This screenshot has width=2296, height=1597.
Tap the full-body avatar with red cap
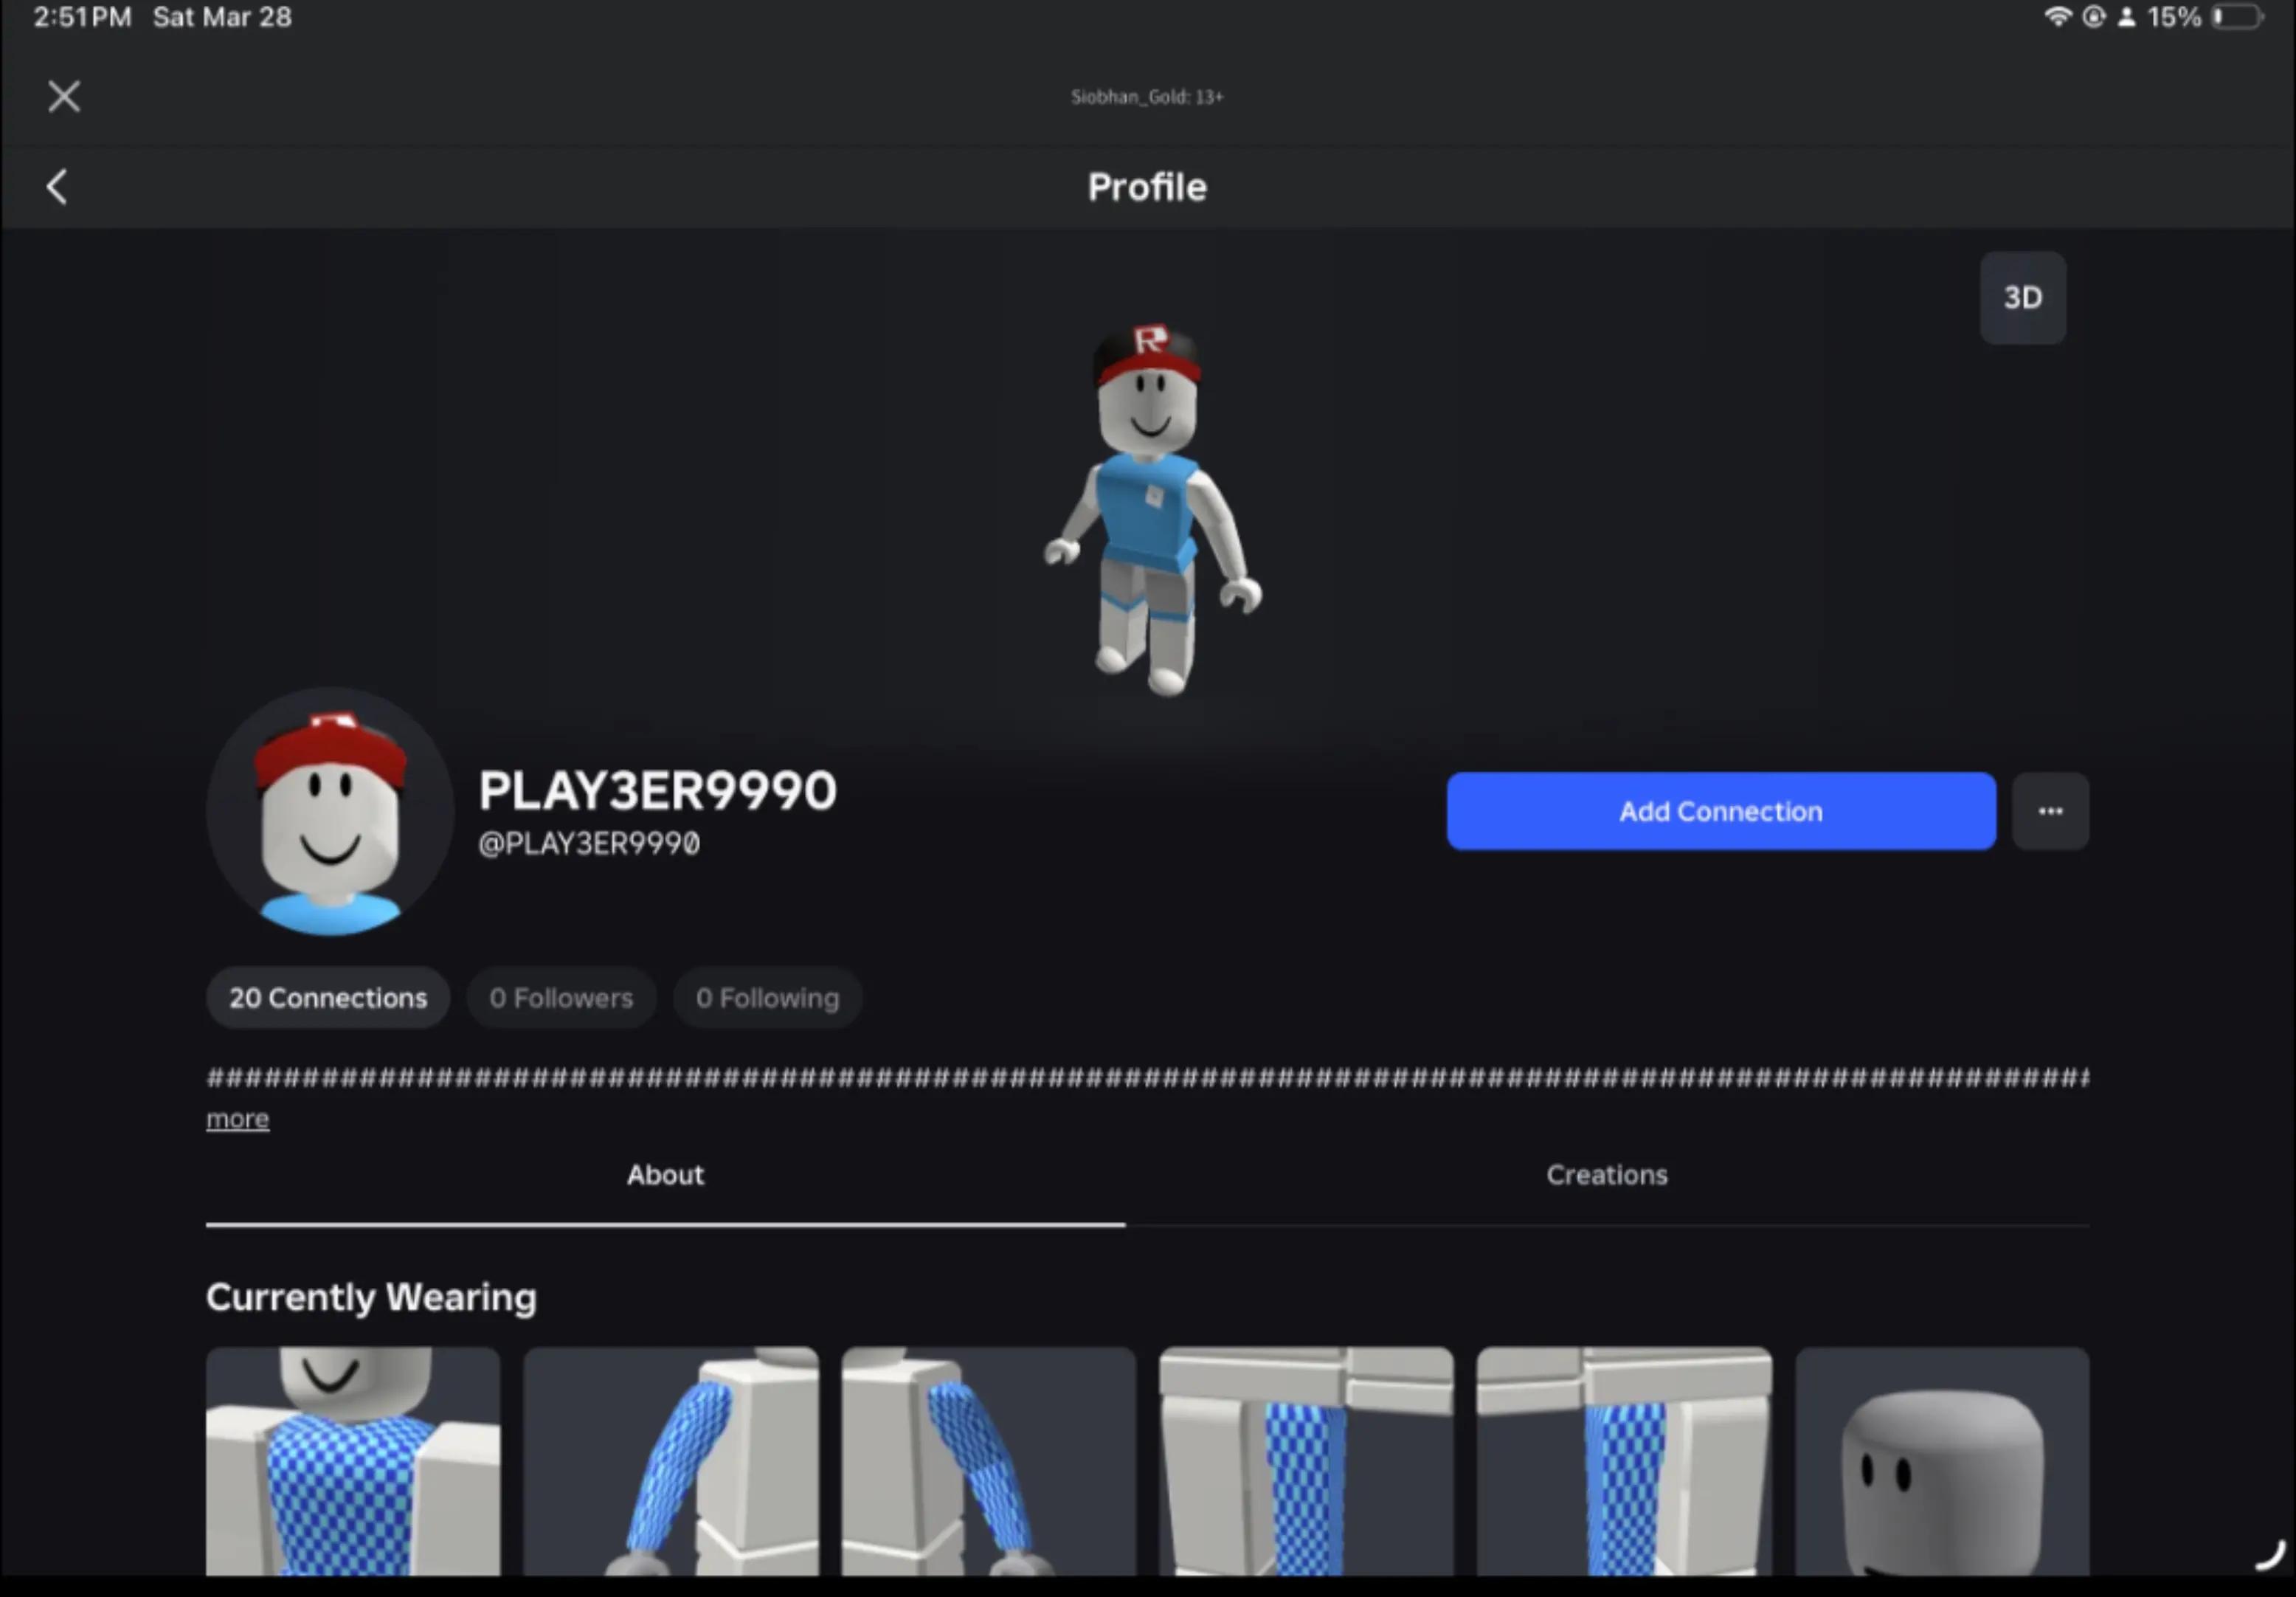tap(1150, 510)
